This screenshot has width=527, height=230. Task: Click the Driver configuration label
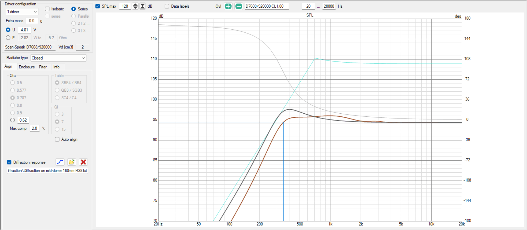(20, 4)
